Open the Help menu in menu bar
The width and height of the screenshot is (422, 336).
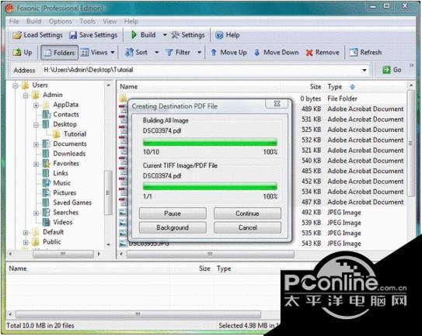tap(131, 21)
